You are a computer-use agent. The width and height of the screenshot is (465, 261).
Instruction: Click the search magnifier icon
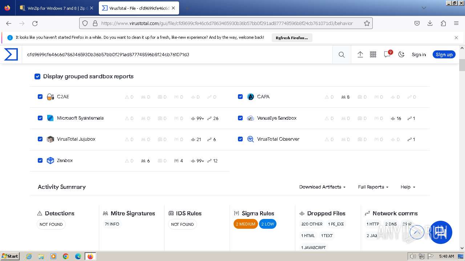click(x=341, y=54)
